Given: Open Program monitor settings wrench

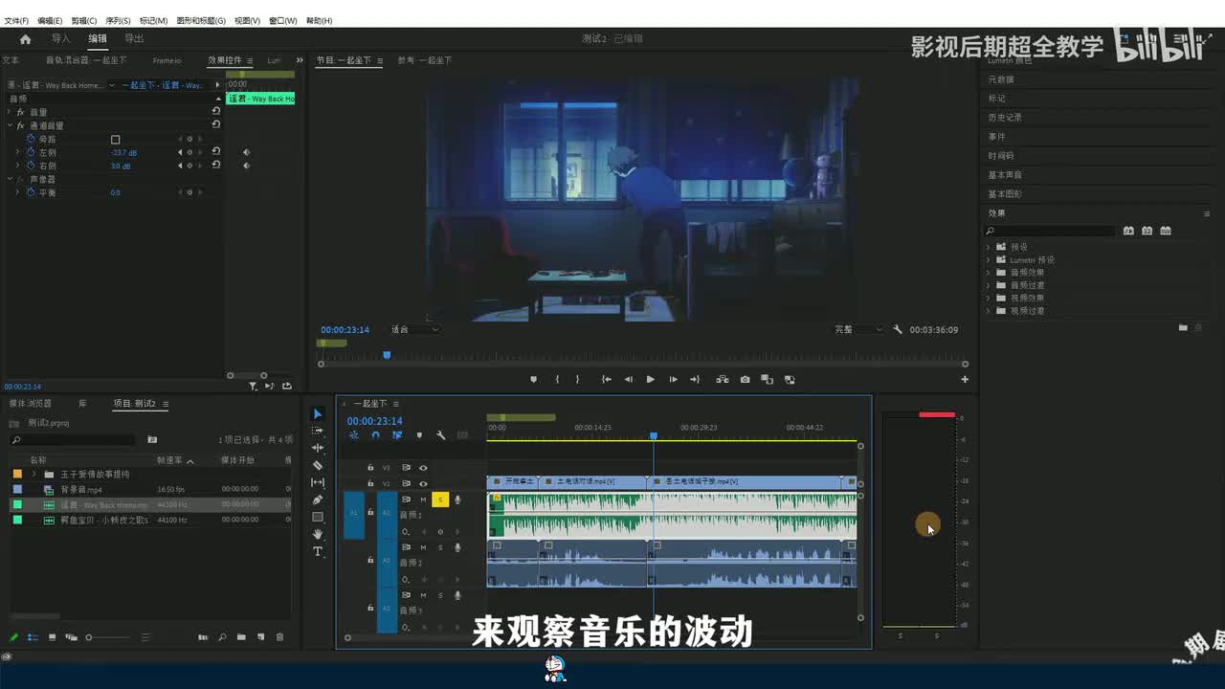Looking at the screenshot, I should (898, 329).
